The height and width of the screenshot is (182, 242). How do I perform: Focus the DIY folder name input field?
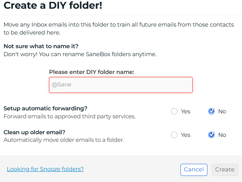tap(121, 85)
